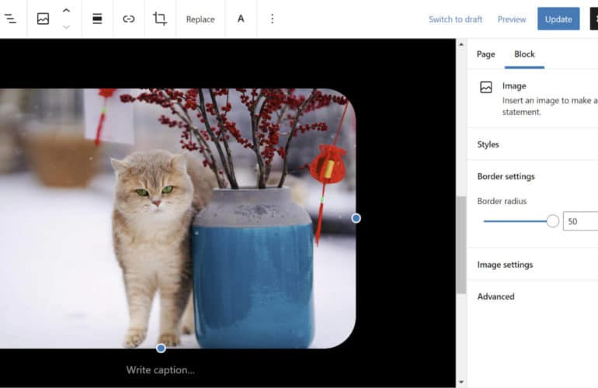Viewport: 598px width, 388px height.
Task: Insert a link on the image
Action: pos(128,19)
